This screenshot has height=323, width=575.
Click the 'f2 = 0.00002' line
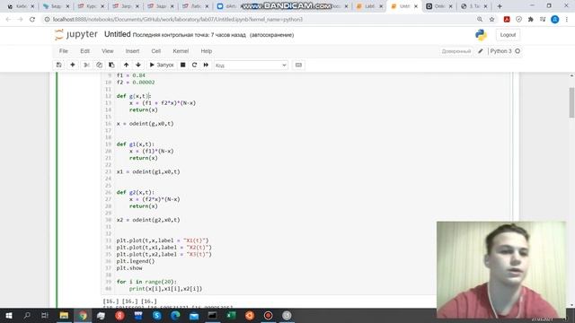(x=136, y=83)
